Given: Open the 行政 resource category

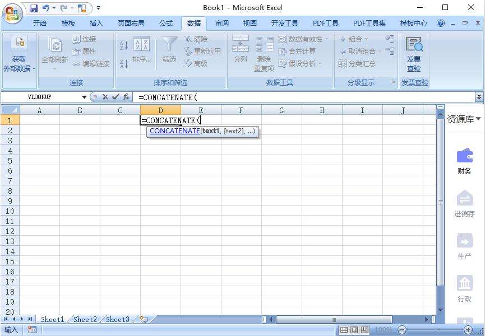Looking at the screenshot, I should 464,288.
